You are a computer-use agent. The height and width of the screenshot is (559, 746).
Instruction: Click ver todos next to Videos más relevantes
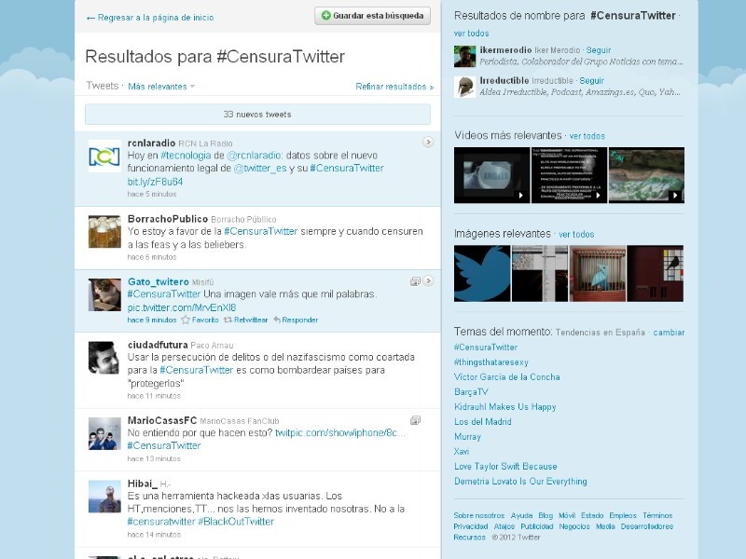tap(587, 136)
